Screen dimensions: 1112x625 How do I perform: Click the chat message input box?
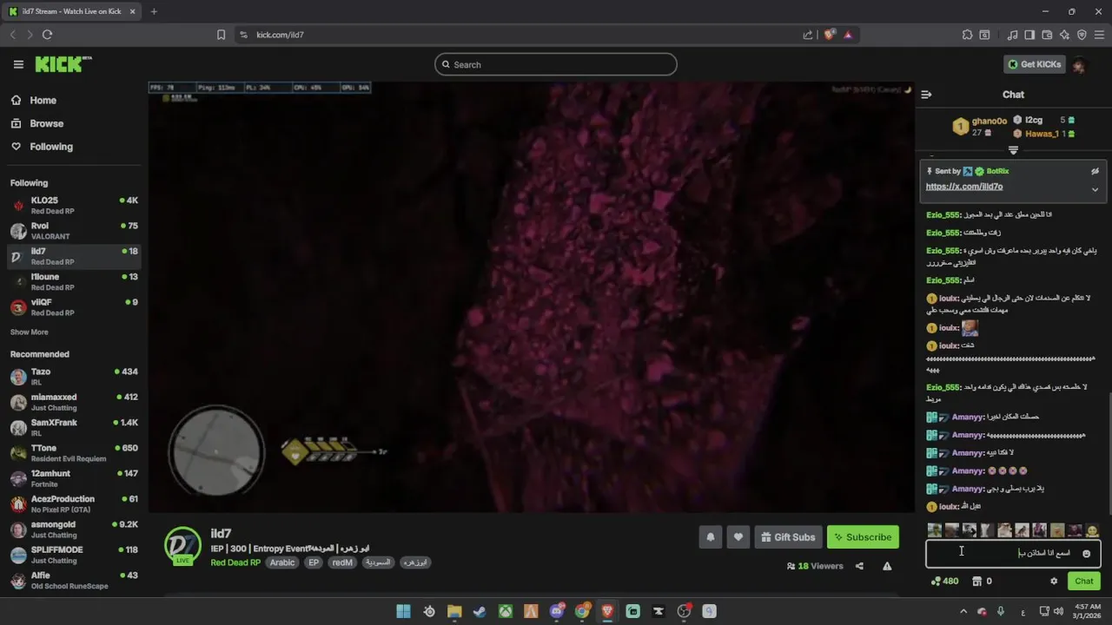click(1013, 553)
